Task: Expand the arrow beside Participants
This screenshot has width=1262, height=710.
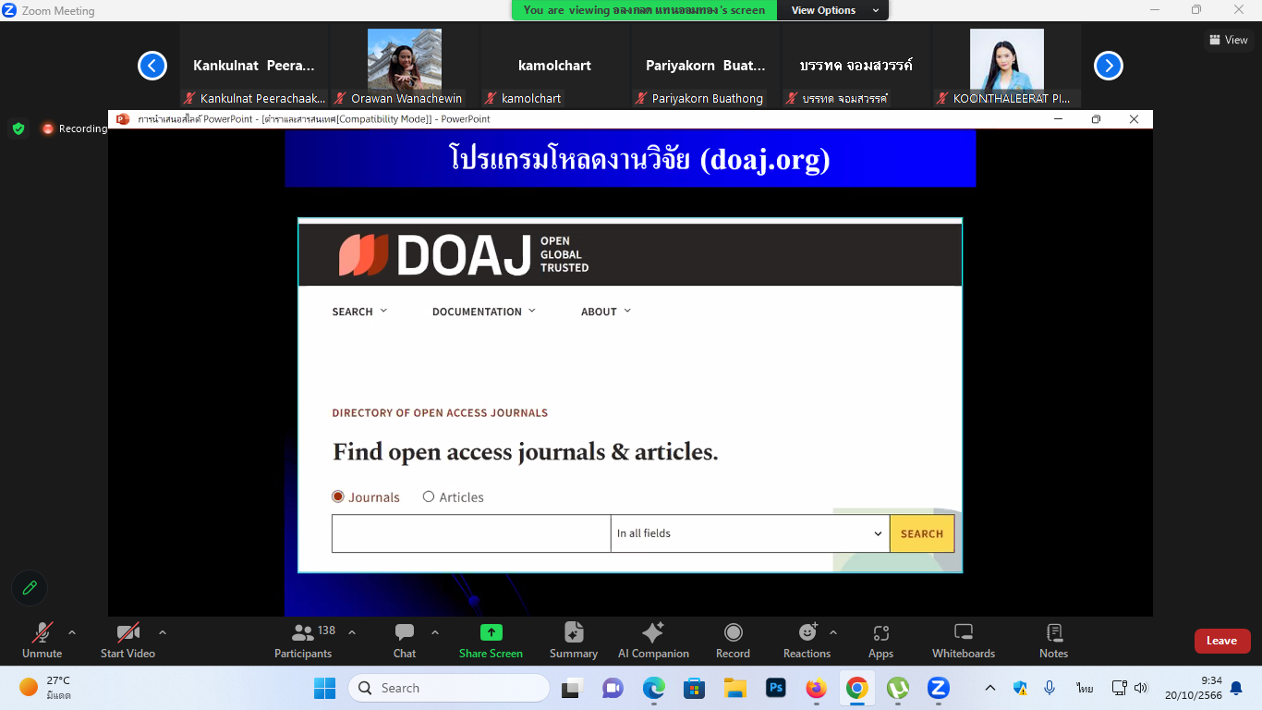Action: (x=352, y=632)
